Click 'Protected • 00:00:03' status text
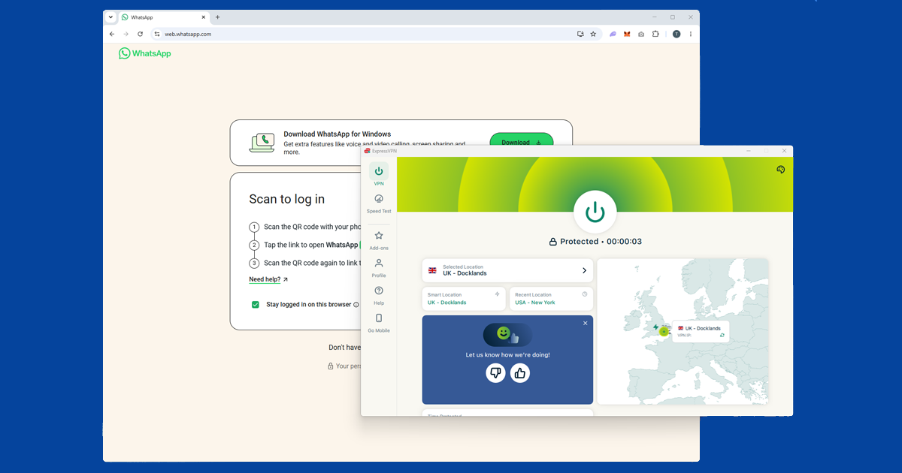 601,242
